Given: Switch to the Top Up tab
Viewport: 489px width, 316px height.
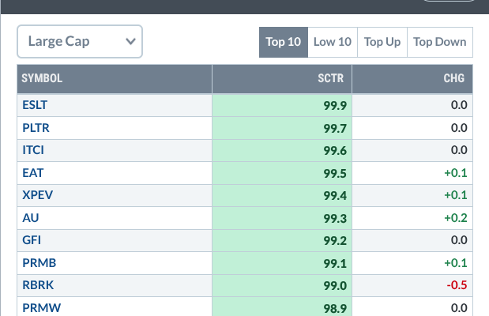Looking at the screenshot, I should coord(382,42).
